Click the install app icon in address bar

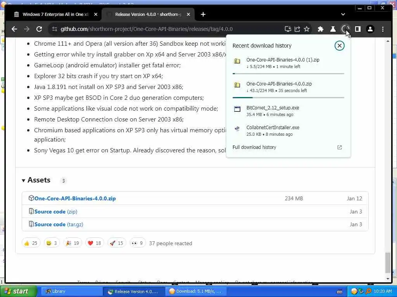click(288, 29)
